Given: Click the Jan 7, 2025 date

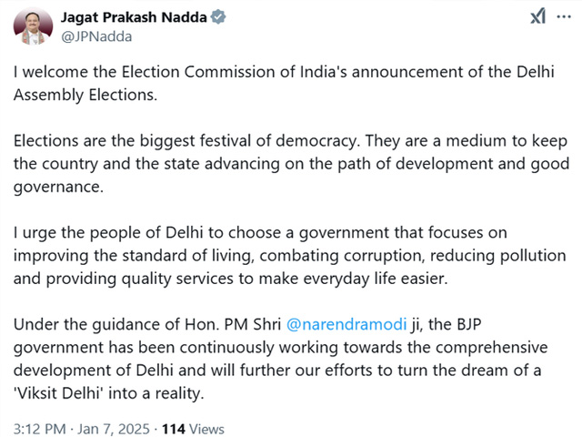Looking at the screenshot, I should [114, 429].
